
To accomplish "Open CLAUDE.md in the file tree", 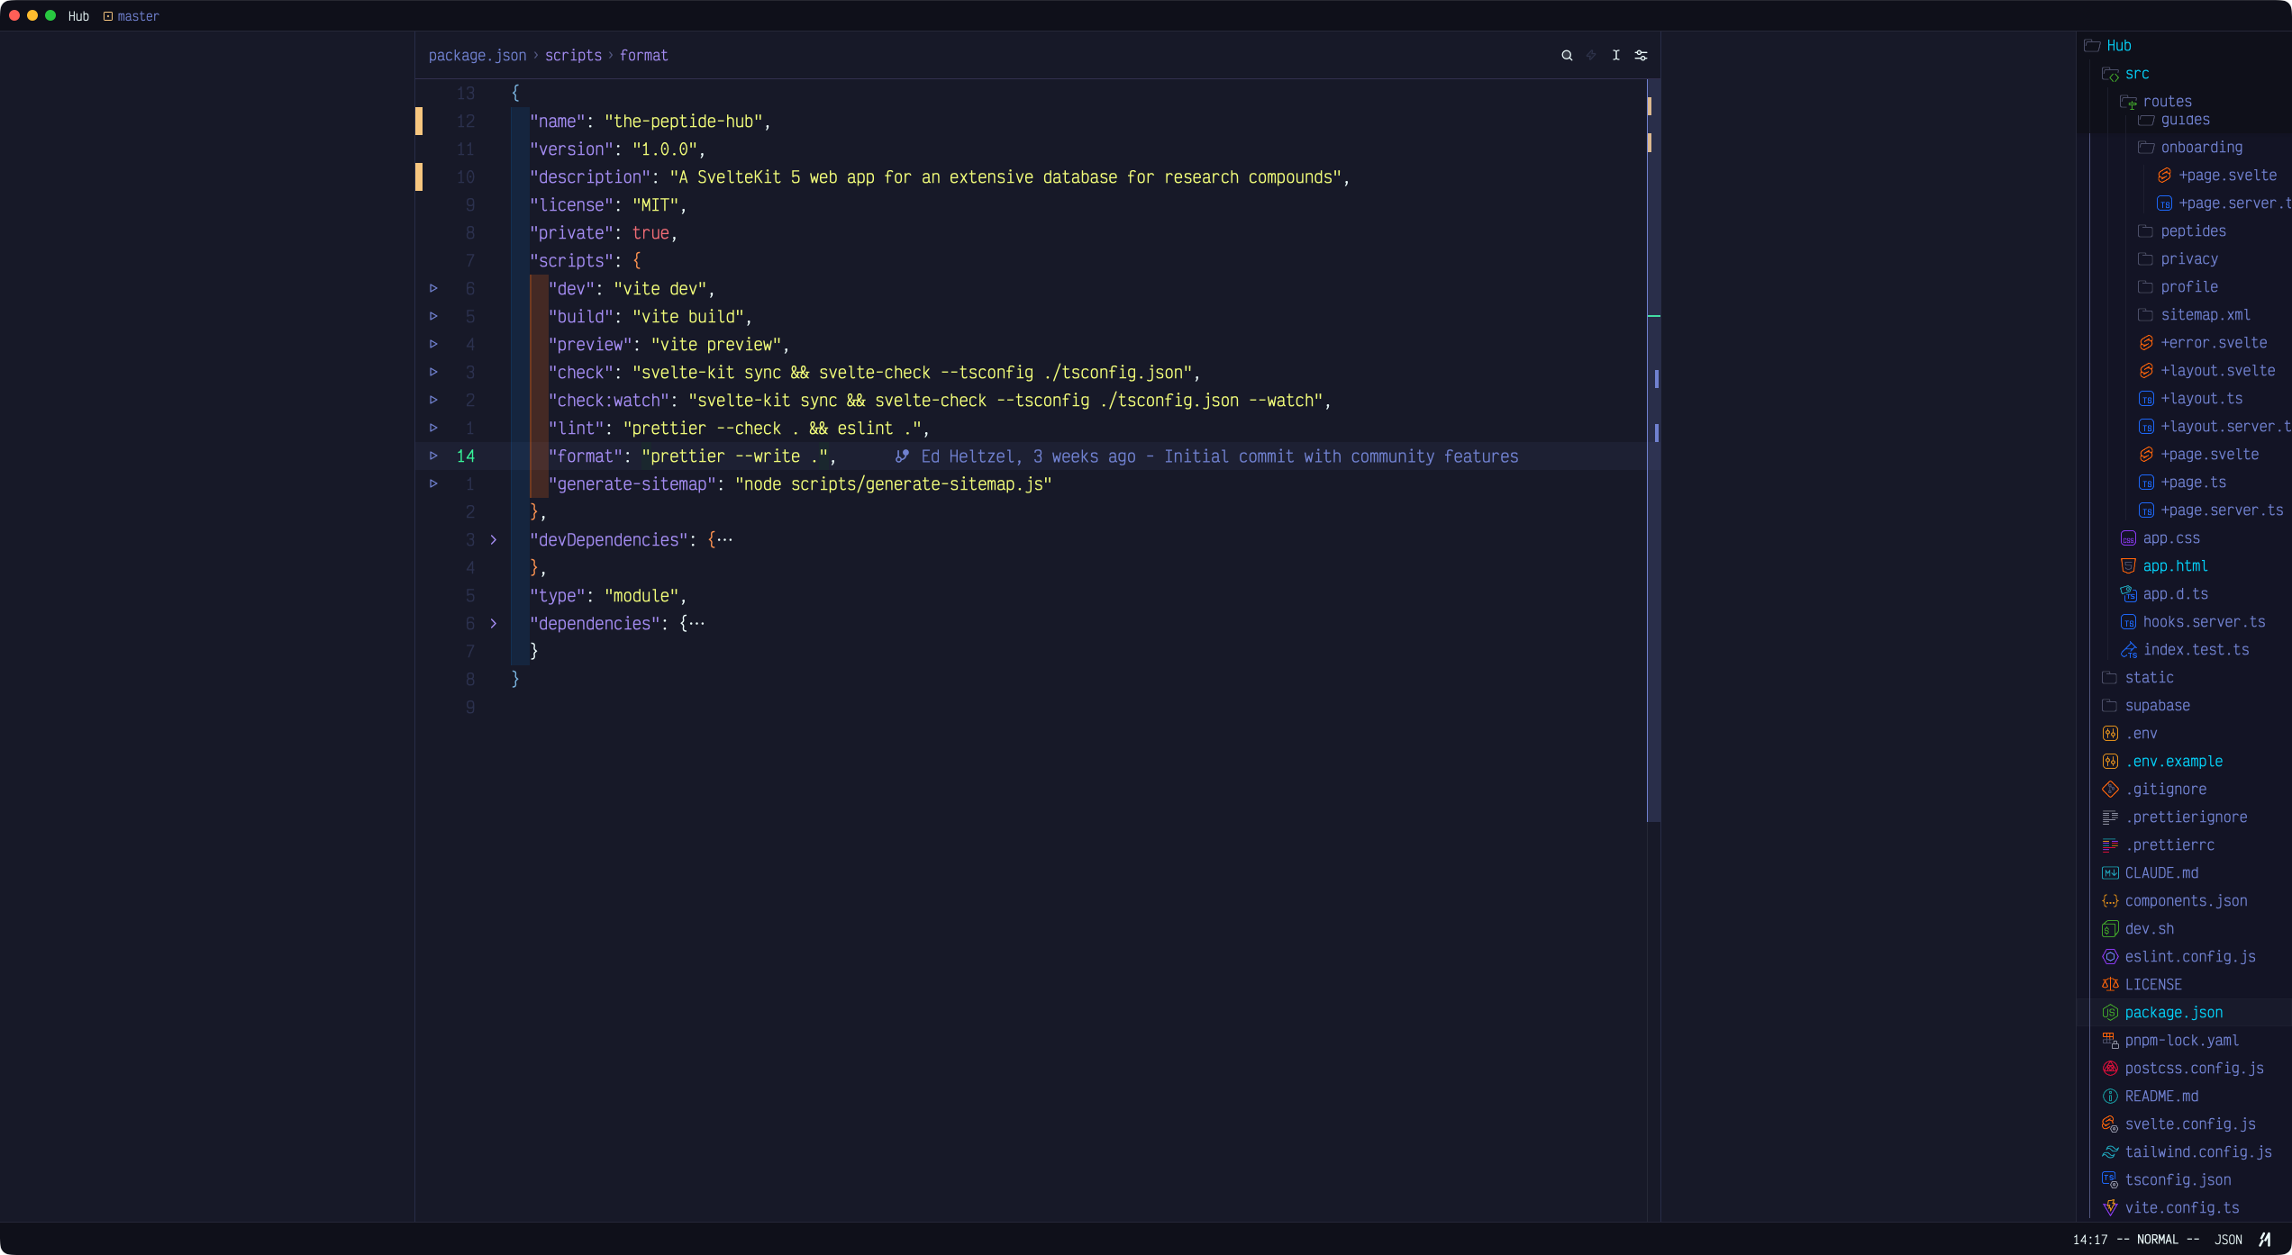I will coord(2150,873).
